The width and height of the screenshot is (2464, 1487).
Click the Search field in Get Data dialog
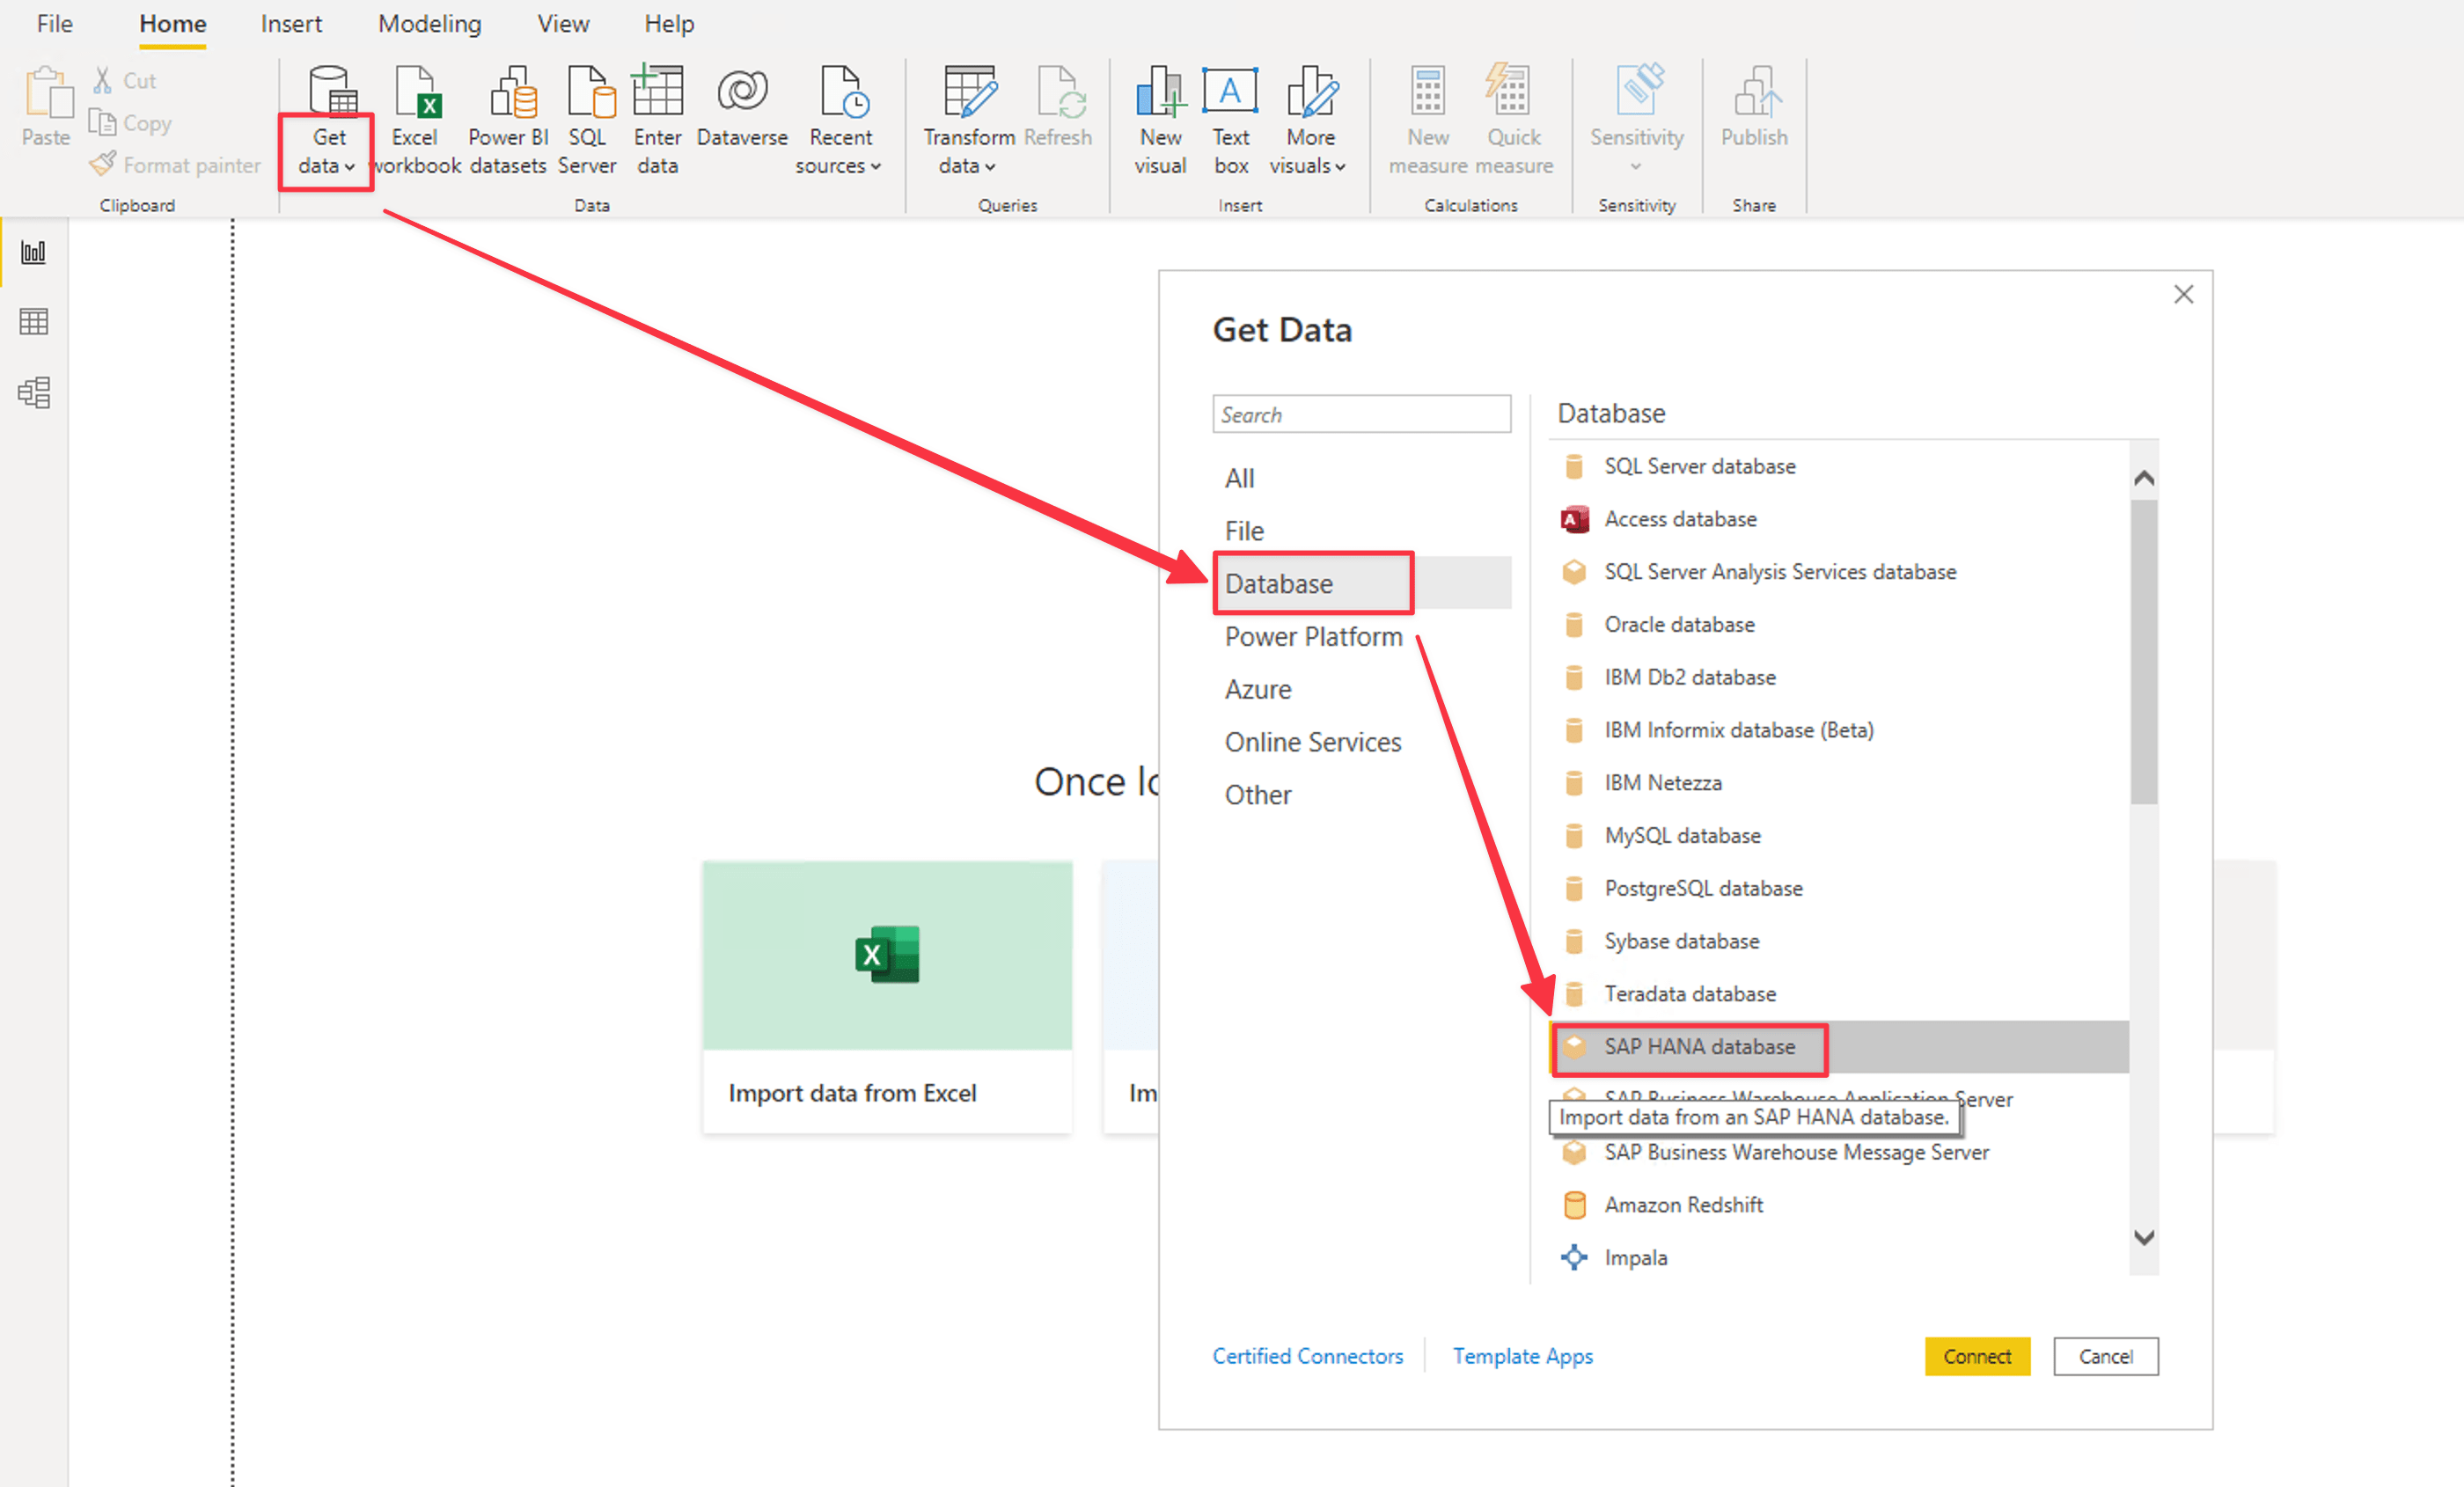[1361, 413]
